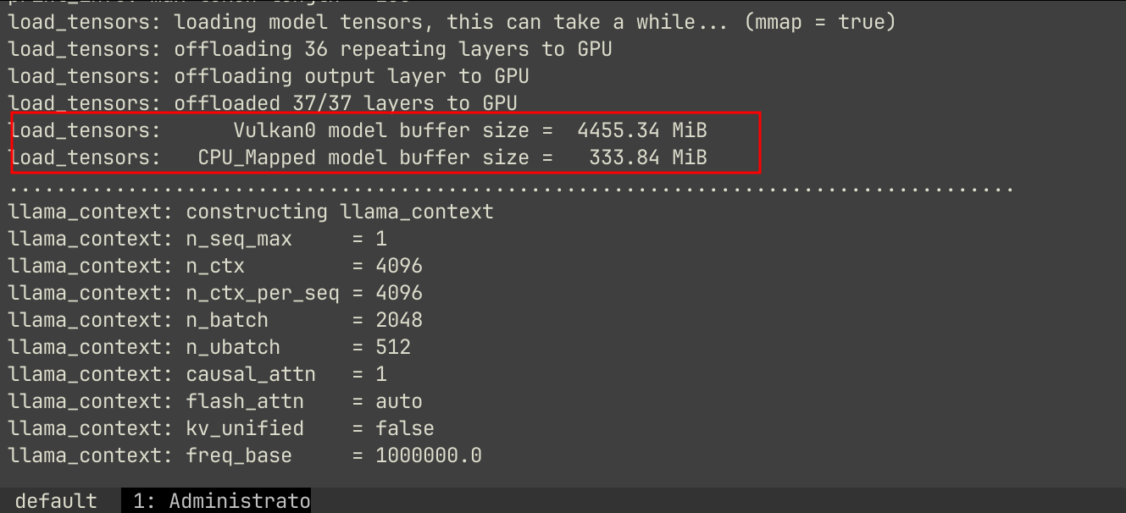Click the causal_attn value 1

(381, 374)
